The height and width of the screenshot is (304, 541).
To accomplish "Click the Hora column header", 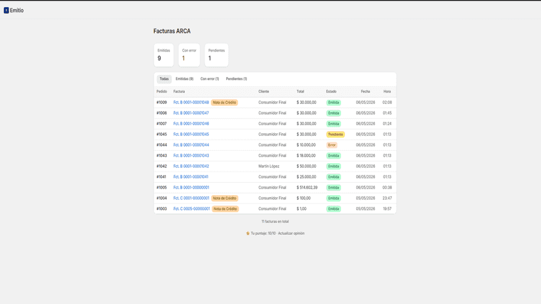I will pos(387,92).
